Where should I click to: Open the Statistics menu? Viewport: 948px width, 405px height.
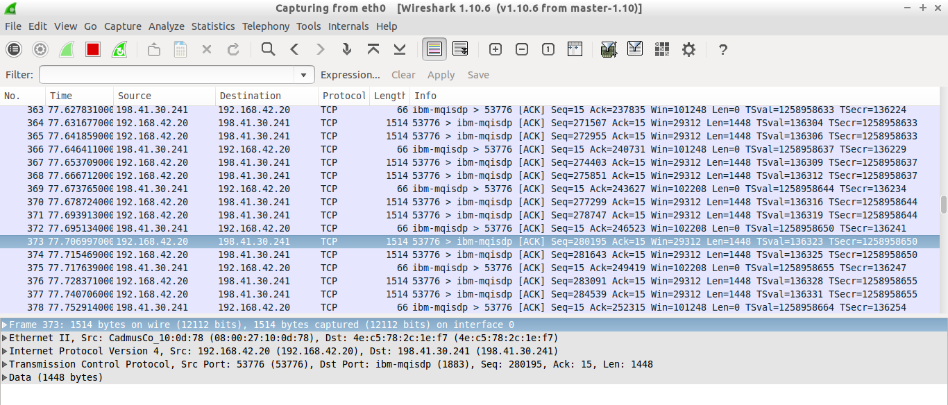[213, 26]
